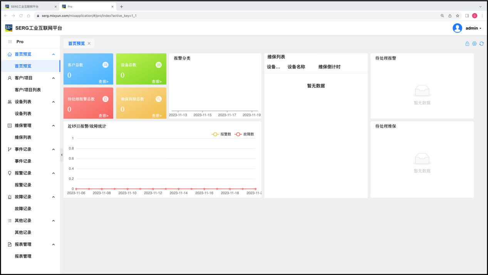Click 查看> on the 维保到期总数 card

click(x=156, y=115)
